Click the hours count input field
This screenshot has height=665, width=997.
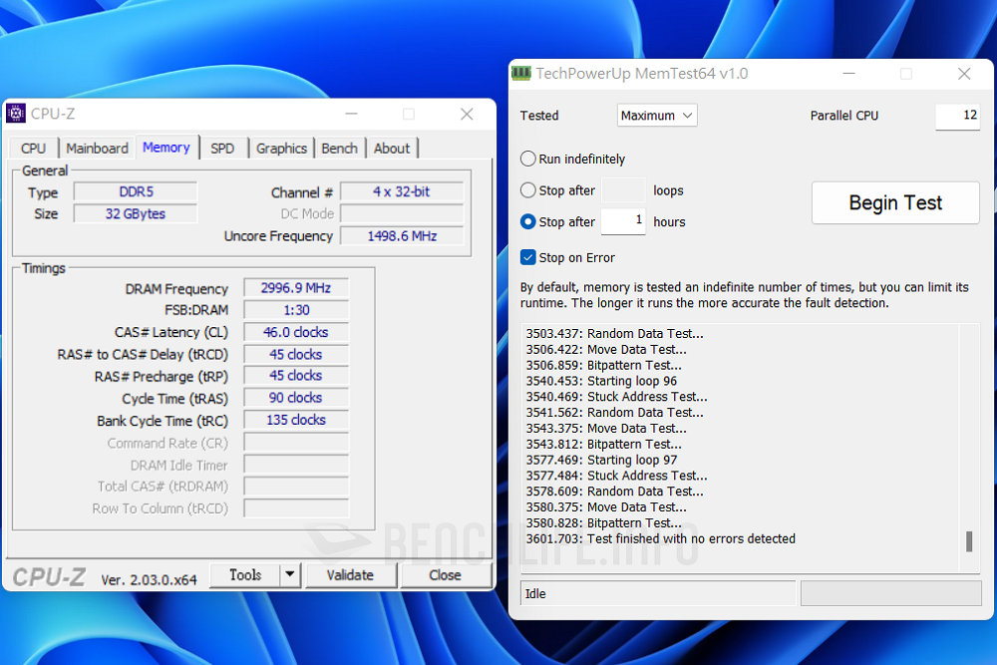click(x=623, y=221)
